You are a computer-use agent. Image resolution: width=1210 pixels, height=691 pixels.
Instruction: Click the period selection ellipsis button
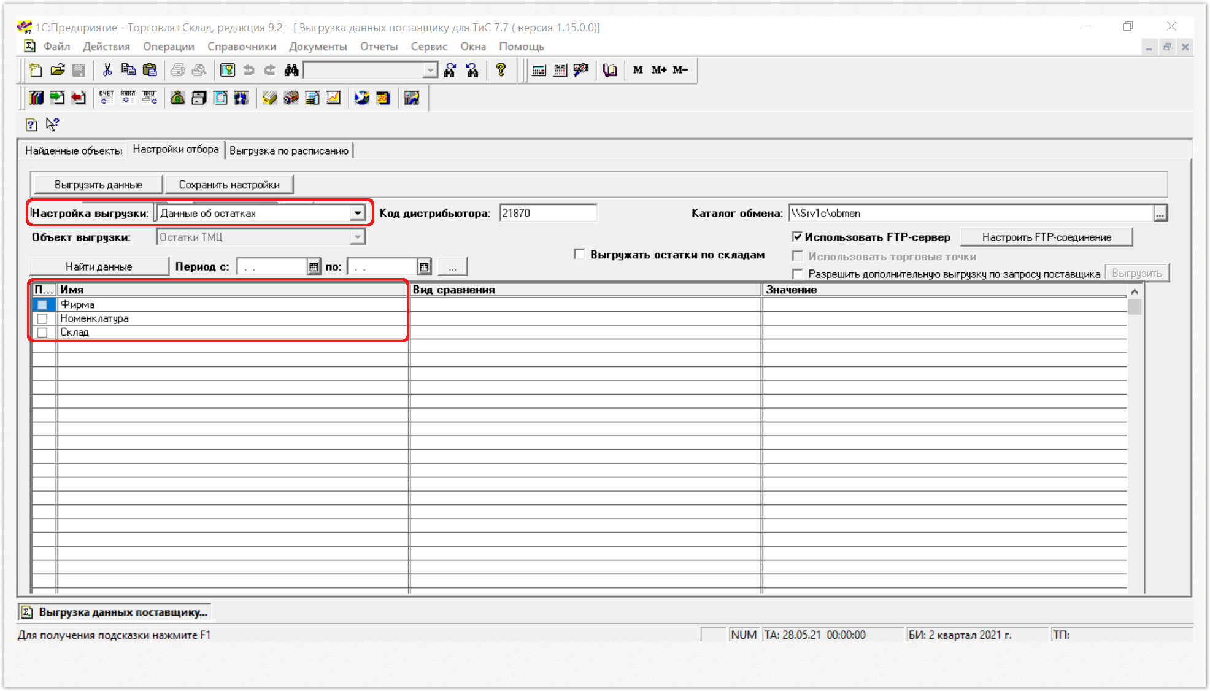click(x=452, y=267)
